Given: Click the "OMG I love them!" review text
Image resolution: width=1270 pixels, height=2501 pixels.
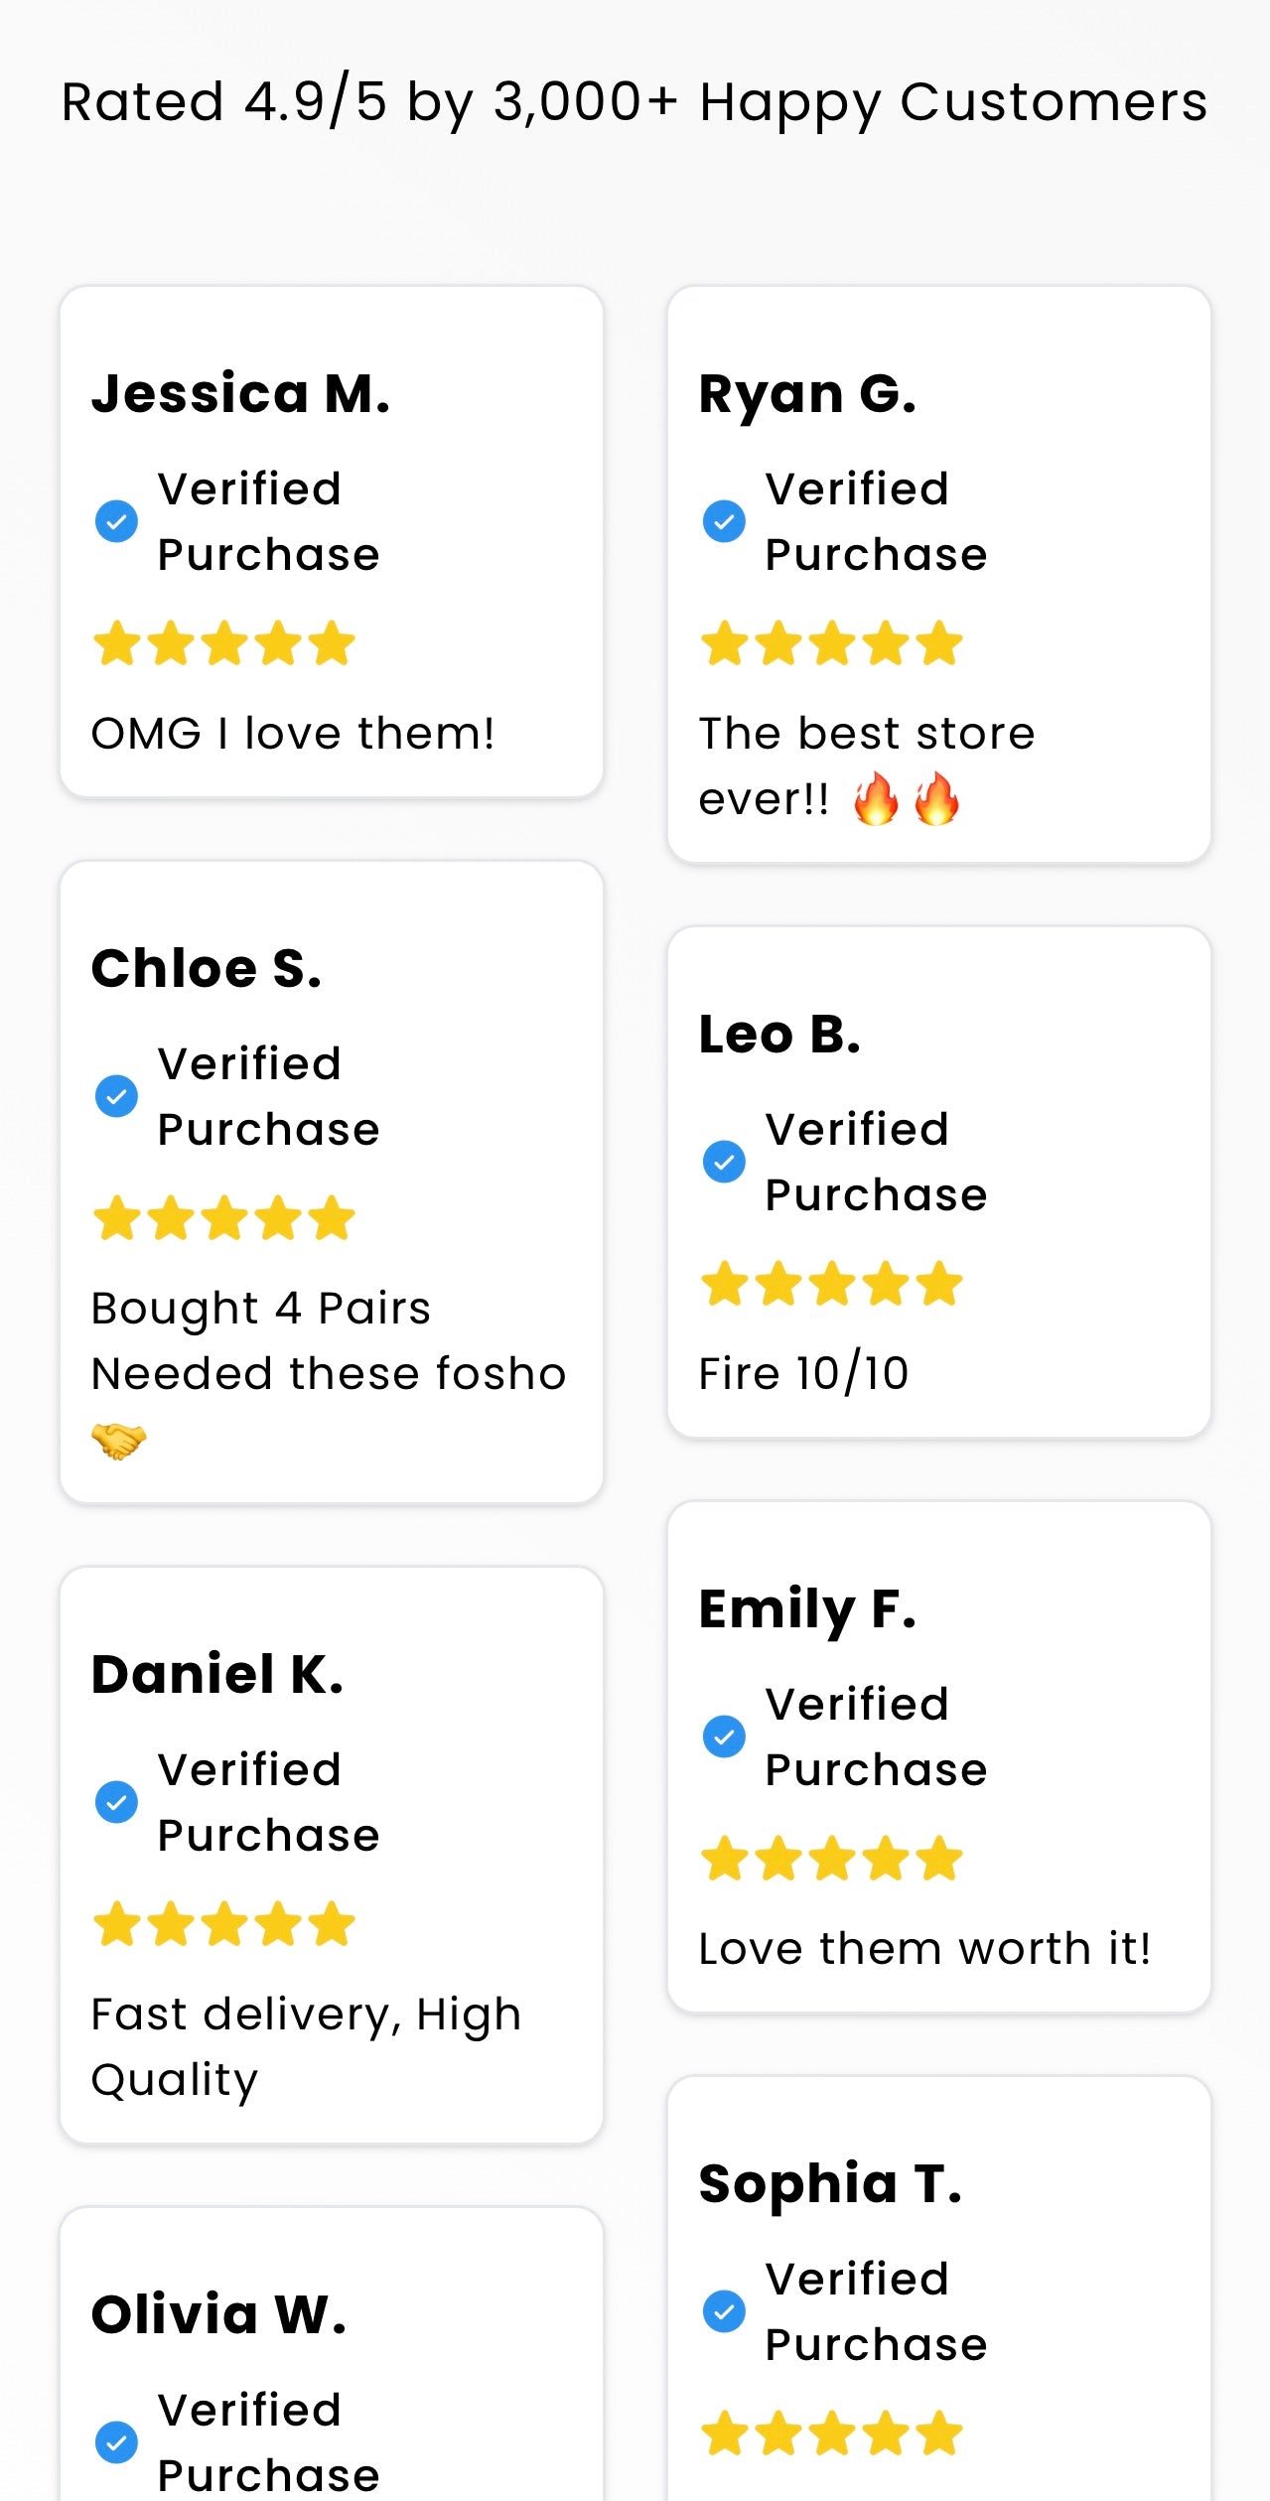Looking at the screenshot, I should pos(293,734).
